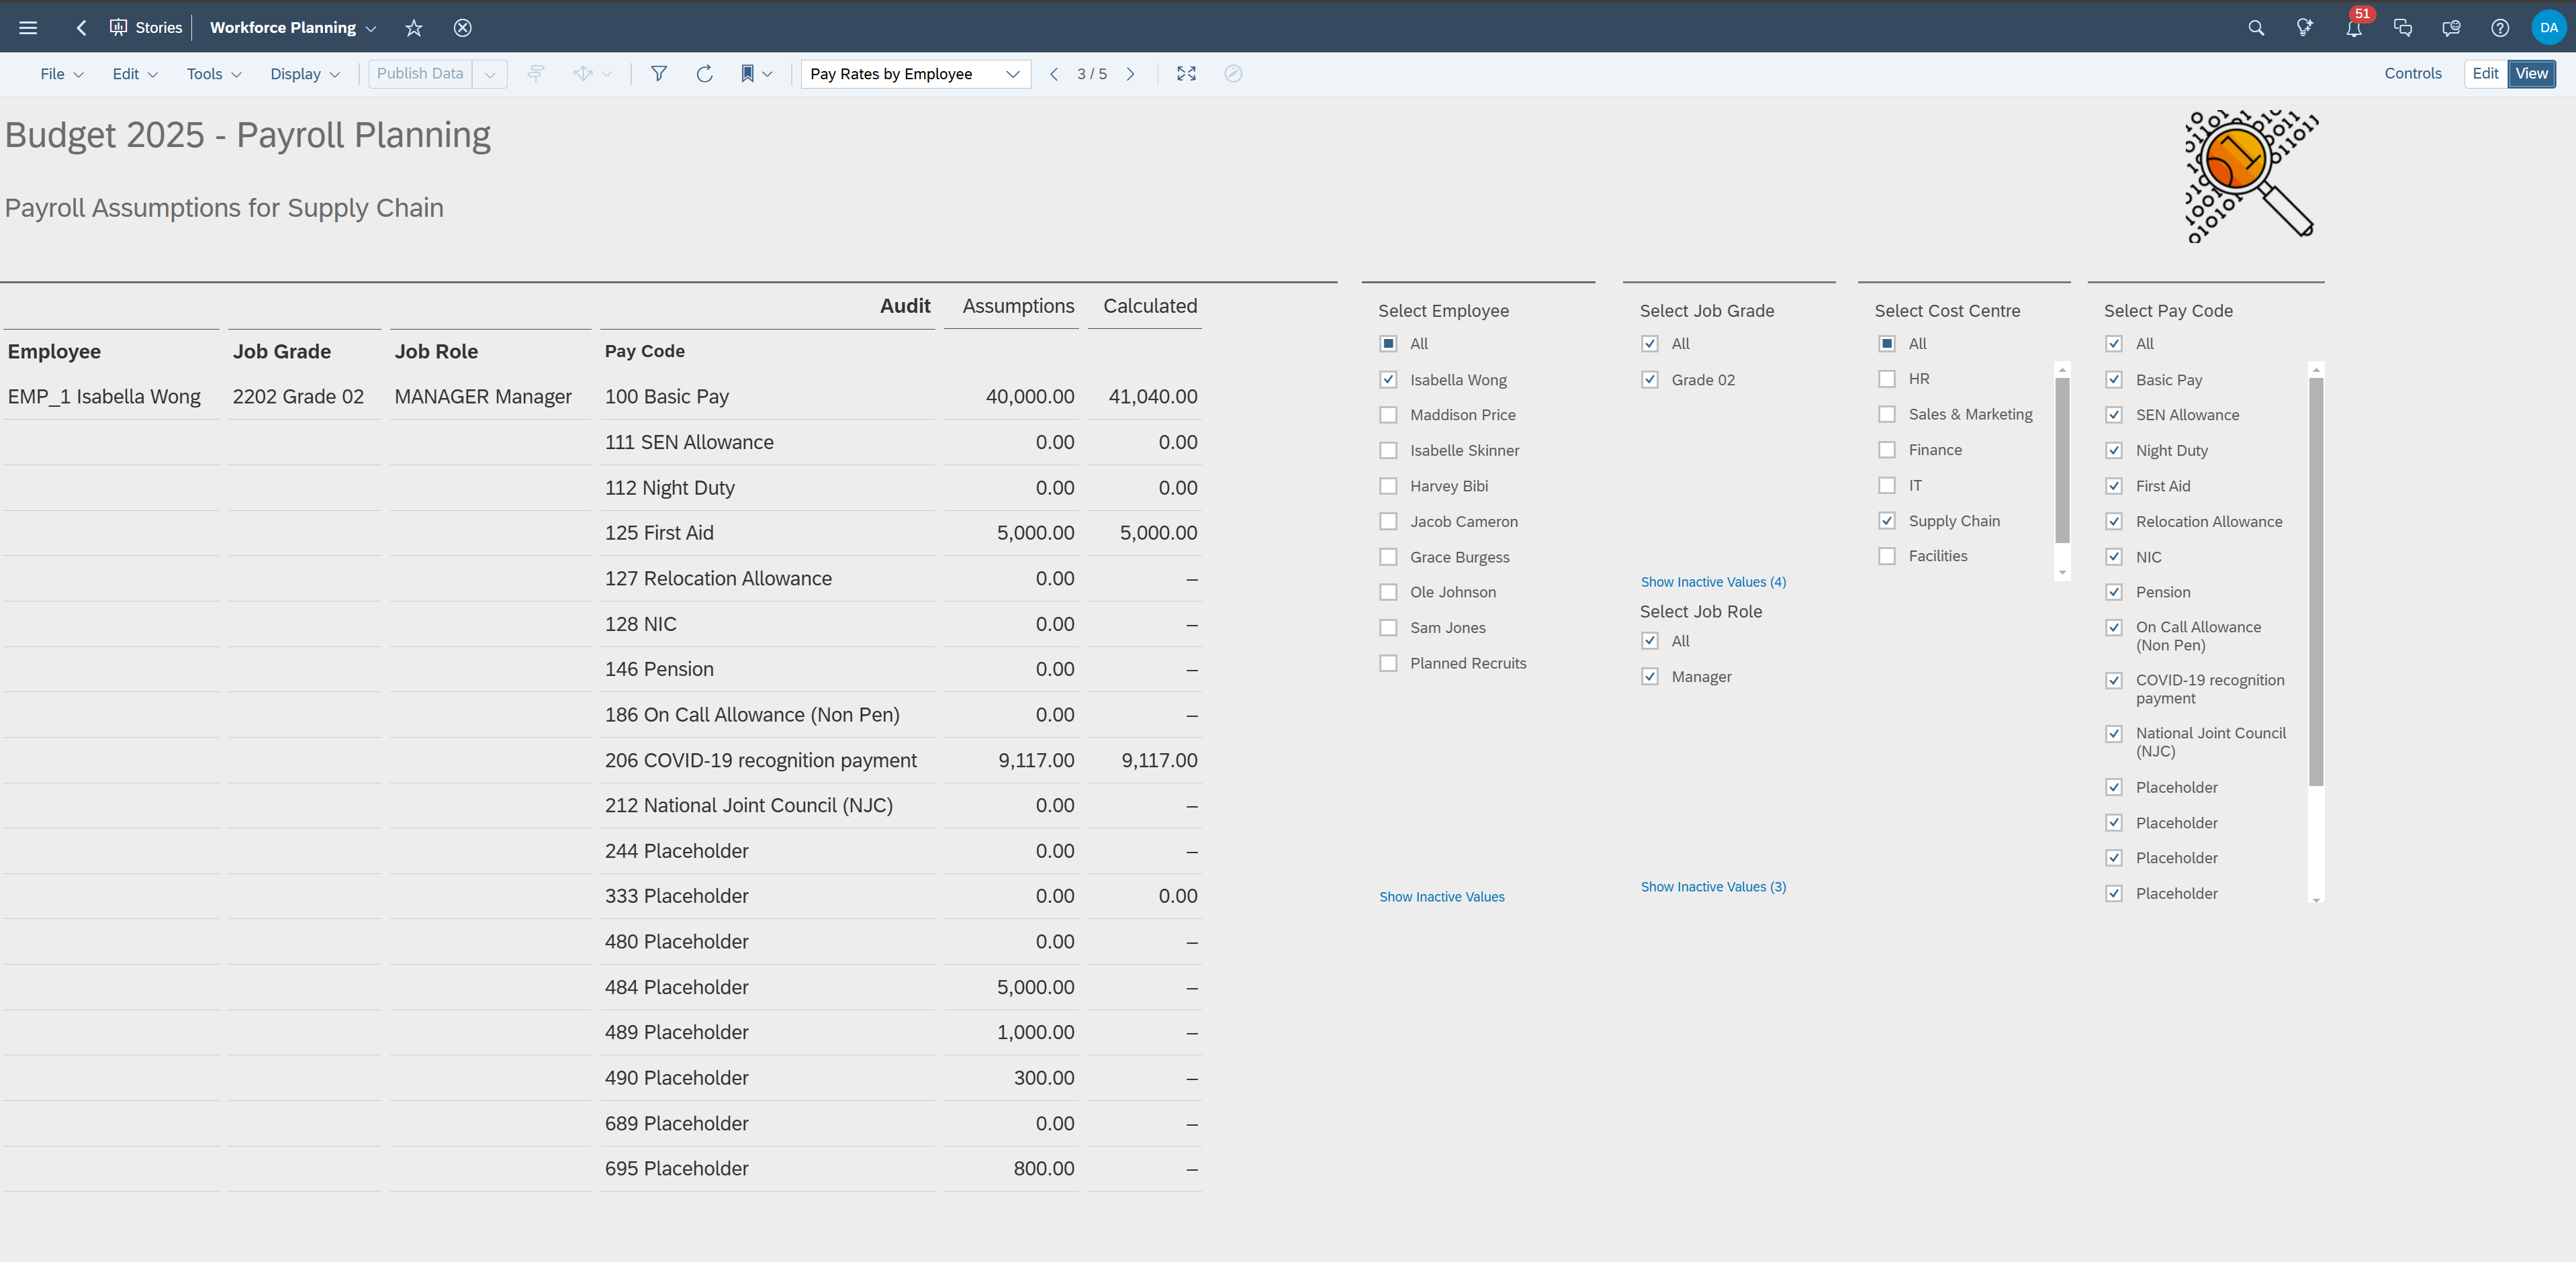Check the Harvey Bibi checkbox

click(x=1388, y=486)
